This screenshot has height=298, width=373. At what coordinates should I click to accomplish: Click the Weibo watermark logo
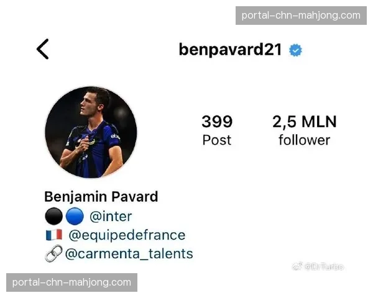click(297, 266)
